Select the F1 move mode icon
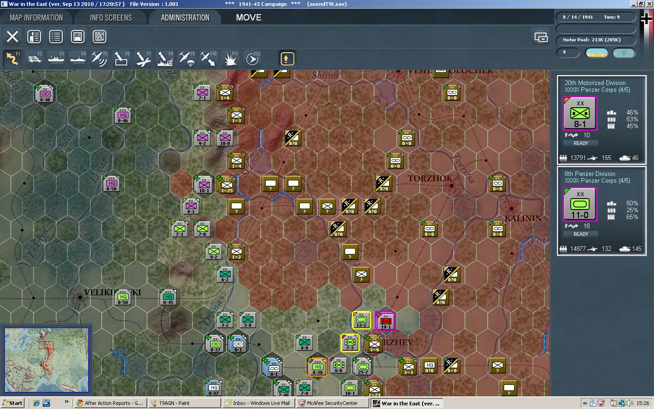Image resolution: width=654 pixels, height=409 pixels. pos(12,59)
